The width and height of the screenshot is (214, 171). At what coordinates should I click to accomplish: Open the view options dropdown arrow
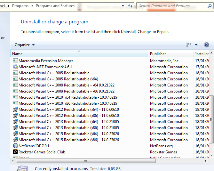tap(196, 45)
